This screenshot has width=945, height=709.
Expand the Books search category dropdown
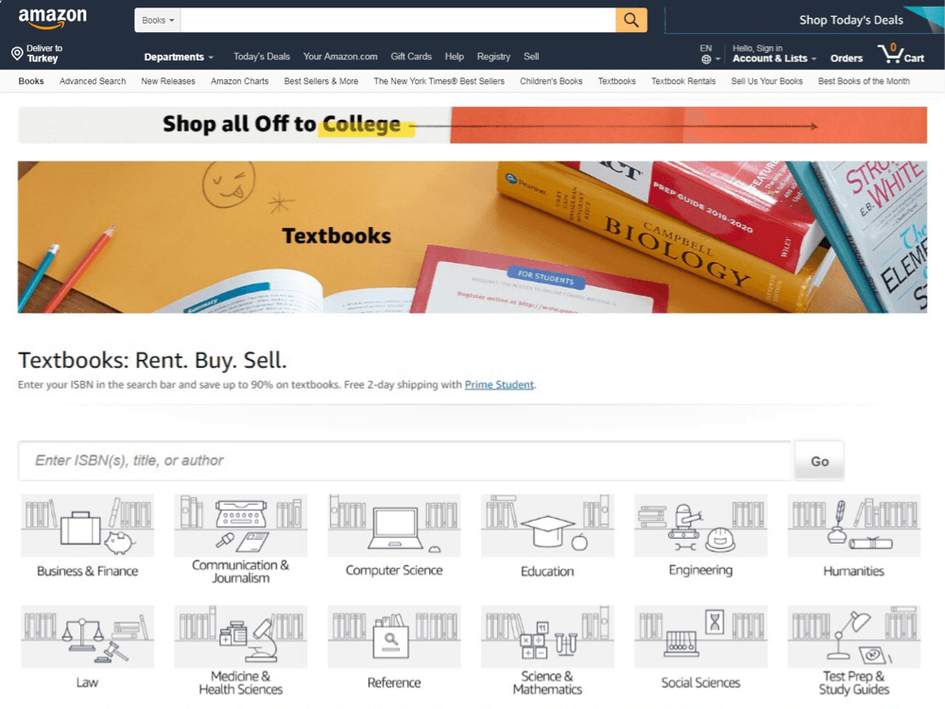(x=158, y=20)
